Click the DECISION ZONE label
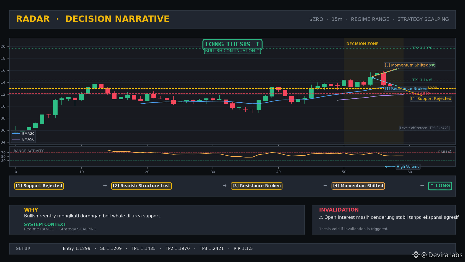The width and height of the screenshot is (465, 262). [x=362, y=44]
